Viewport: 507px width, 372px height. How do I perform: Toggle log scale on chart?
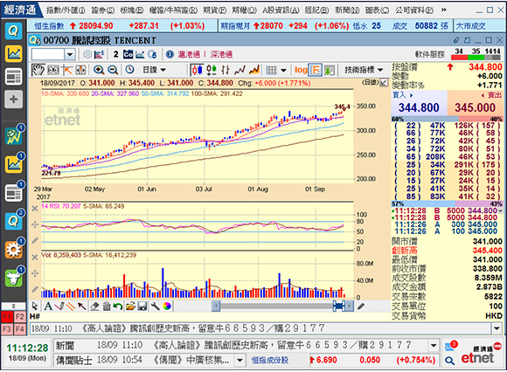[x=301, y=70]
